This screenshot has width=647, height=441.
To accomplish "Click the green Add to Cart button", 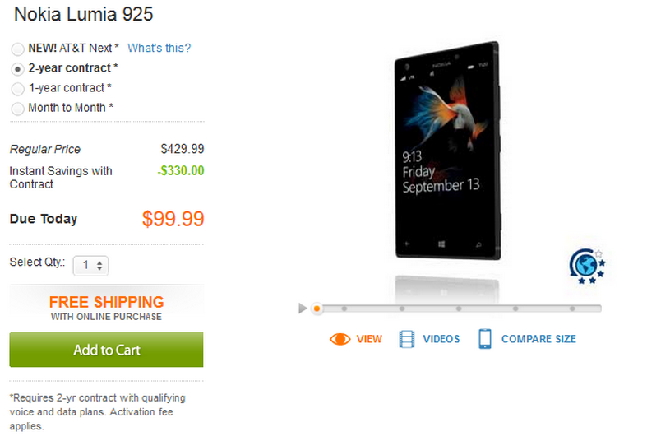I will coord(106,350).
